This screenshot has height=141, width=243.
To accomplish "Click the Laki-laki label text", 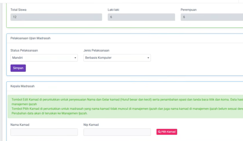I will tap(114, 10).
